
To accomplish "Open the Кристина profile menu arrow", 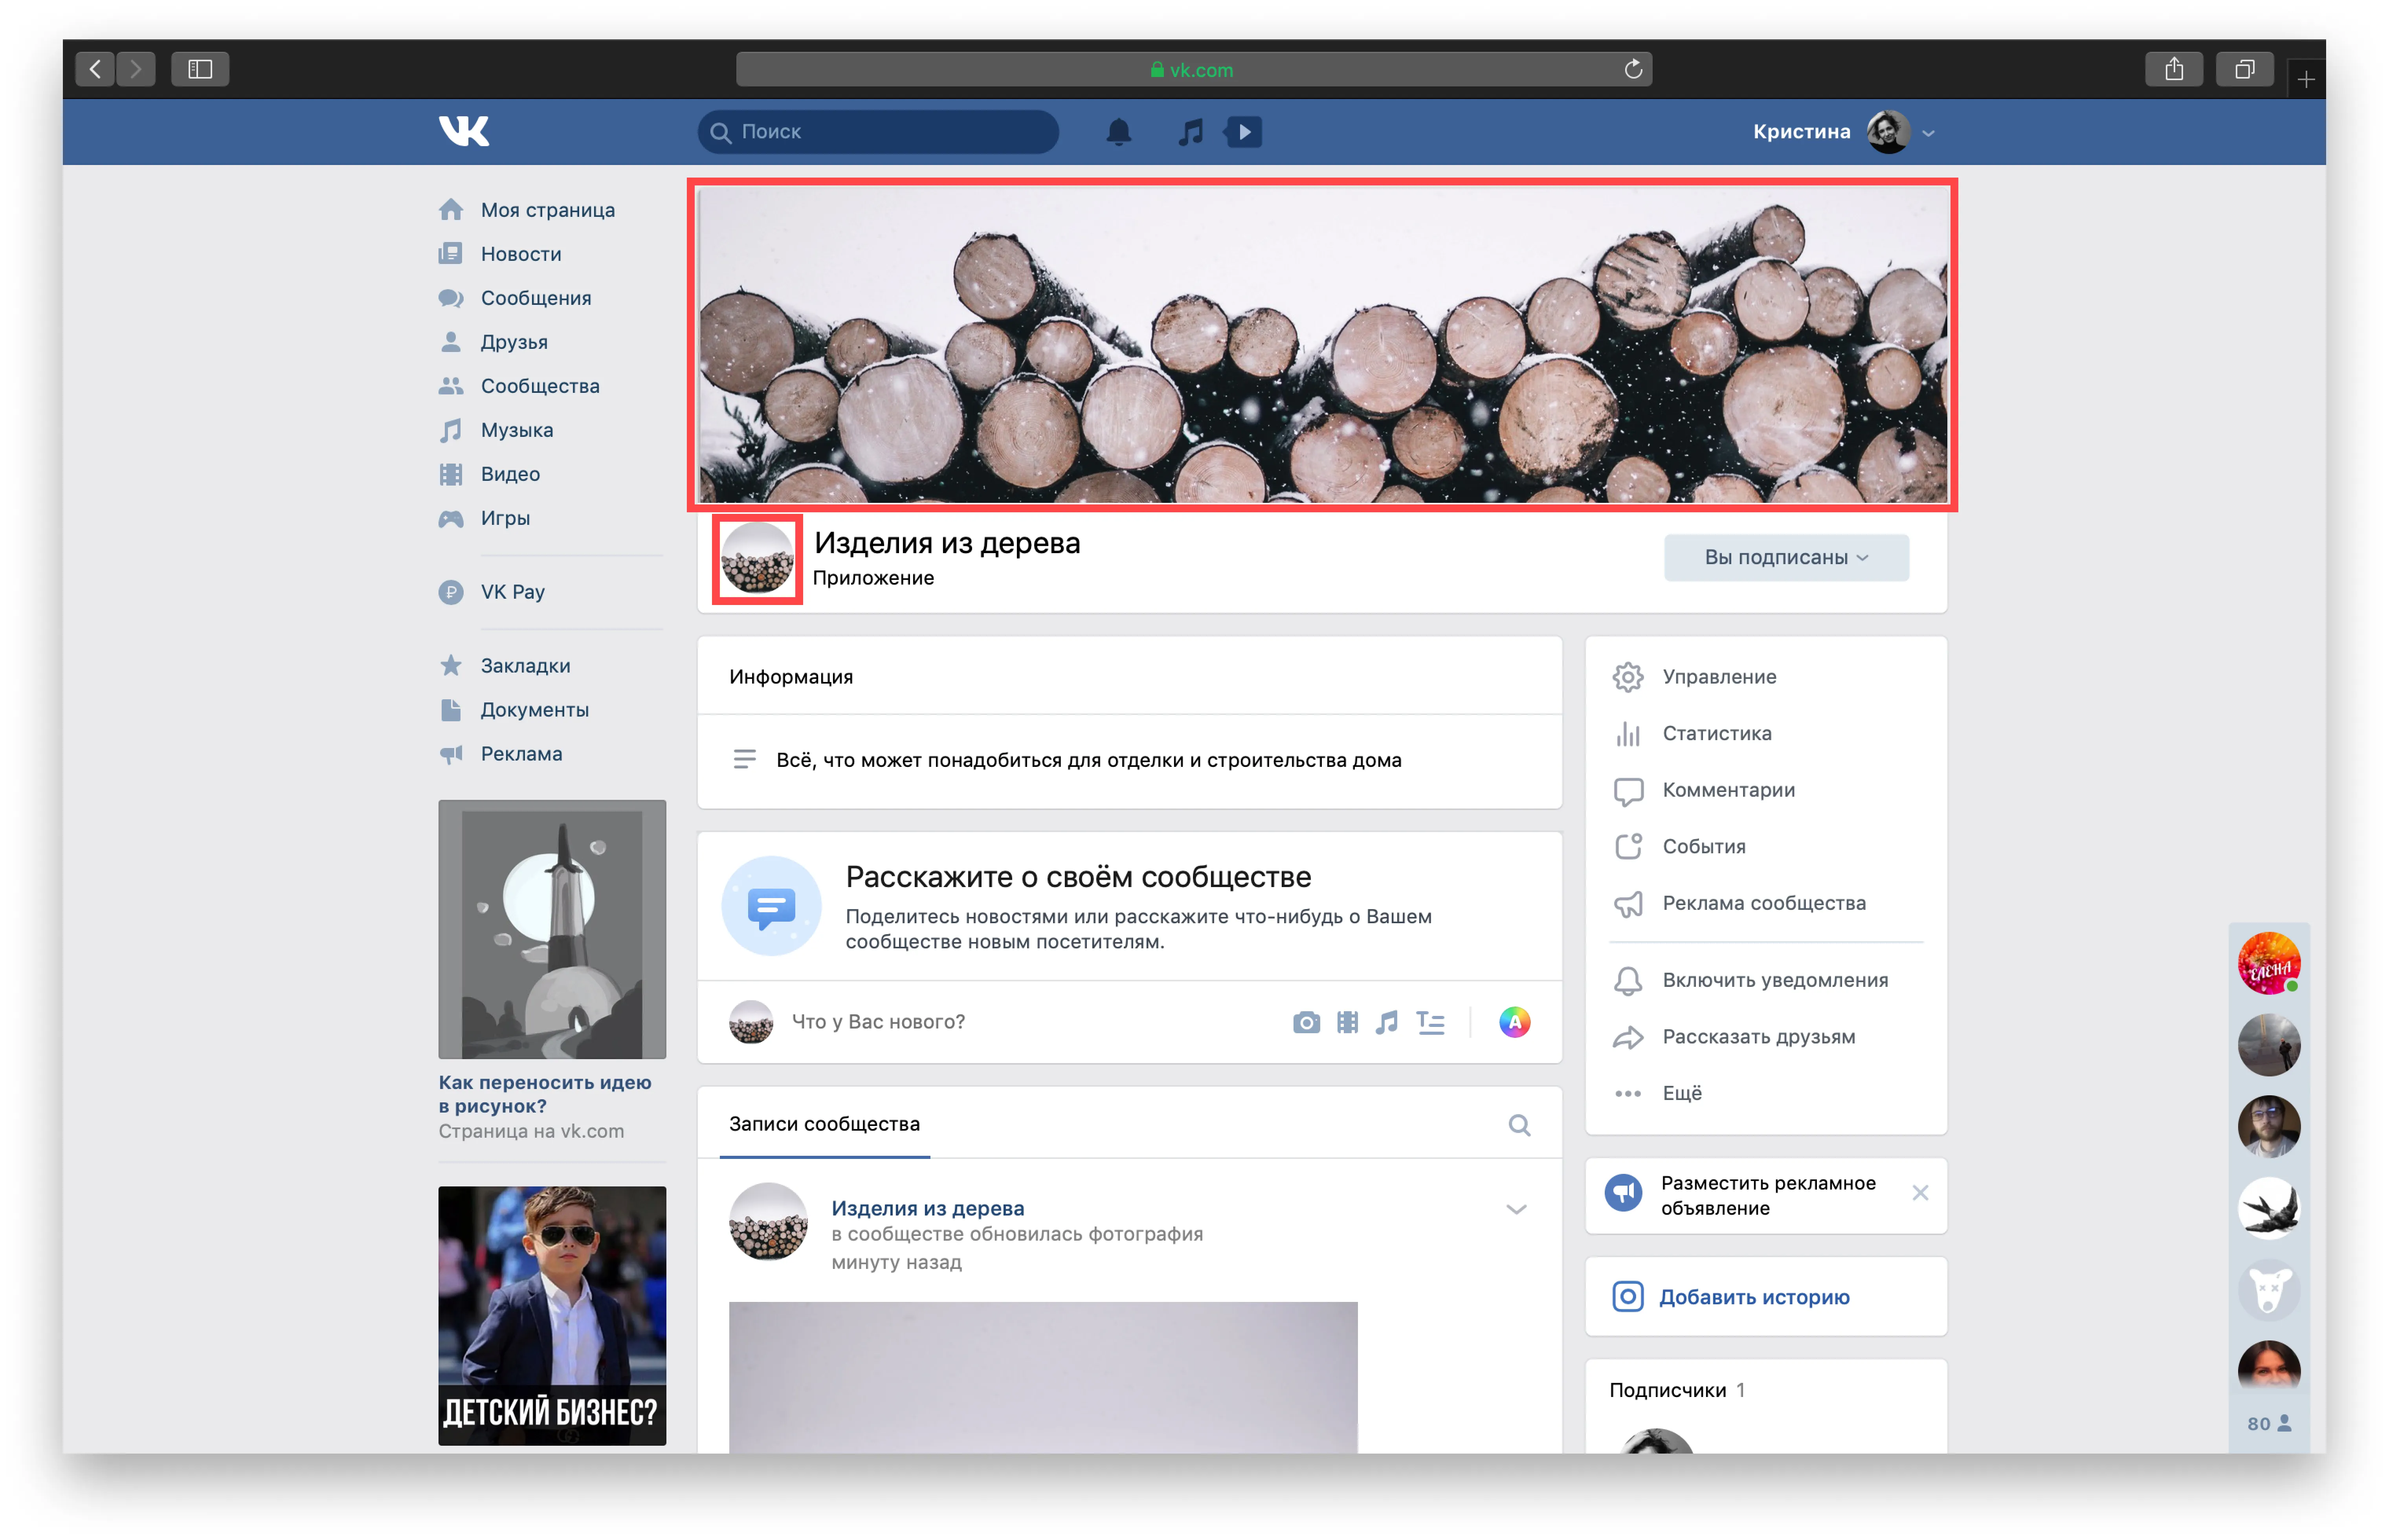I will coord(1928,133).
